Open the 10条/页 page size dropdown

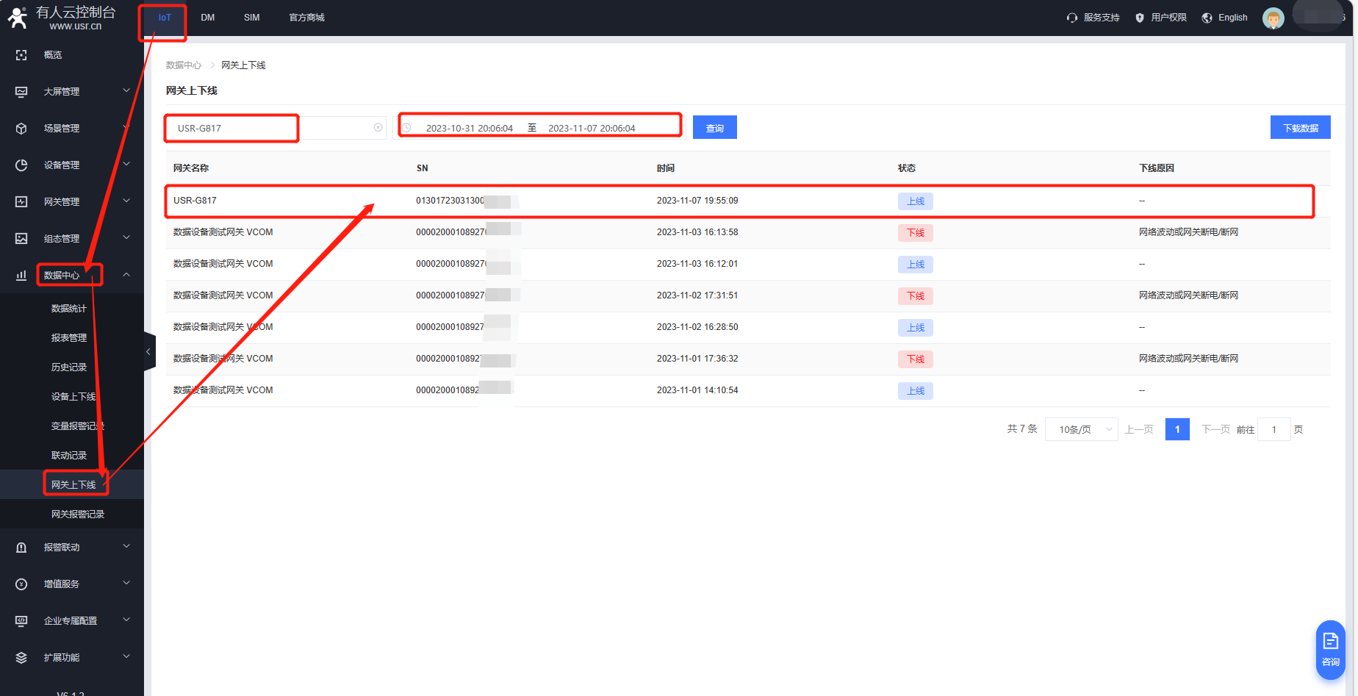tap(1081, 429)
